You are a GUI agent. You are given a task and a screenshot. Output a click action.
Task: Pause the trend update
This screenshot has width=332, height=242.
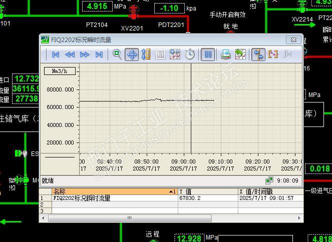[208, 54]
